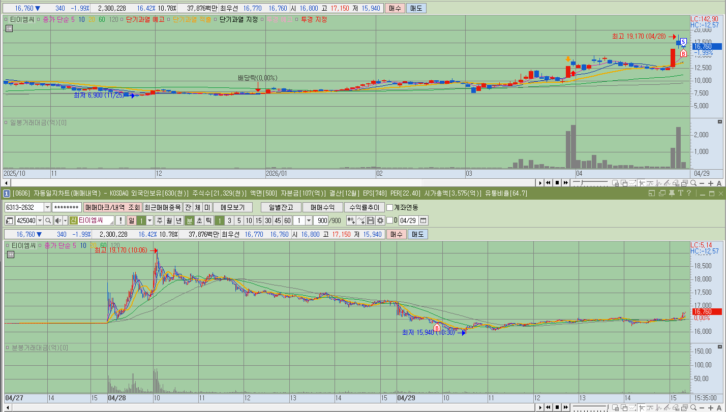726x412 pixels.
Task: Click the exclamation mark stock info icon
Action: [x=120, y=220]
